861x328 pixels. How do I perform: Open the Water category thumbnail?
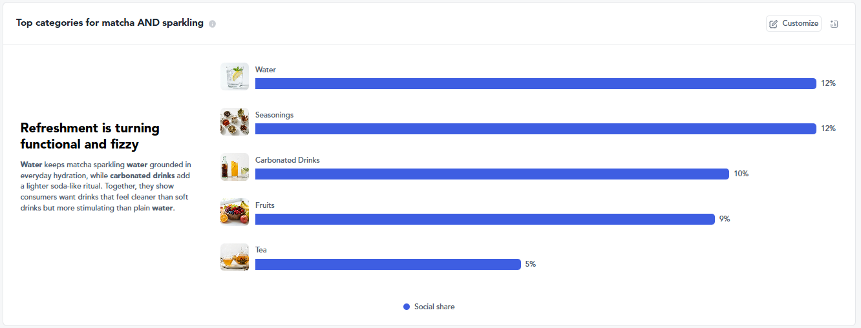(x=235, y=77)
